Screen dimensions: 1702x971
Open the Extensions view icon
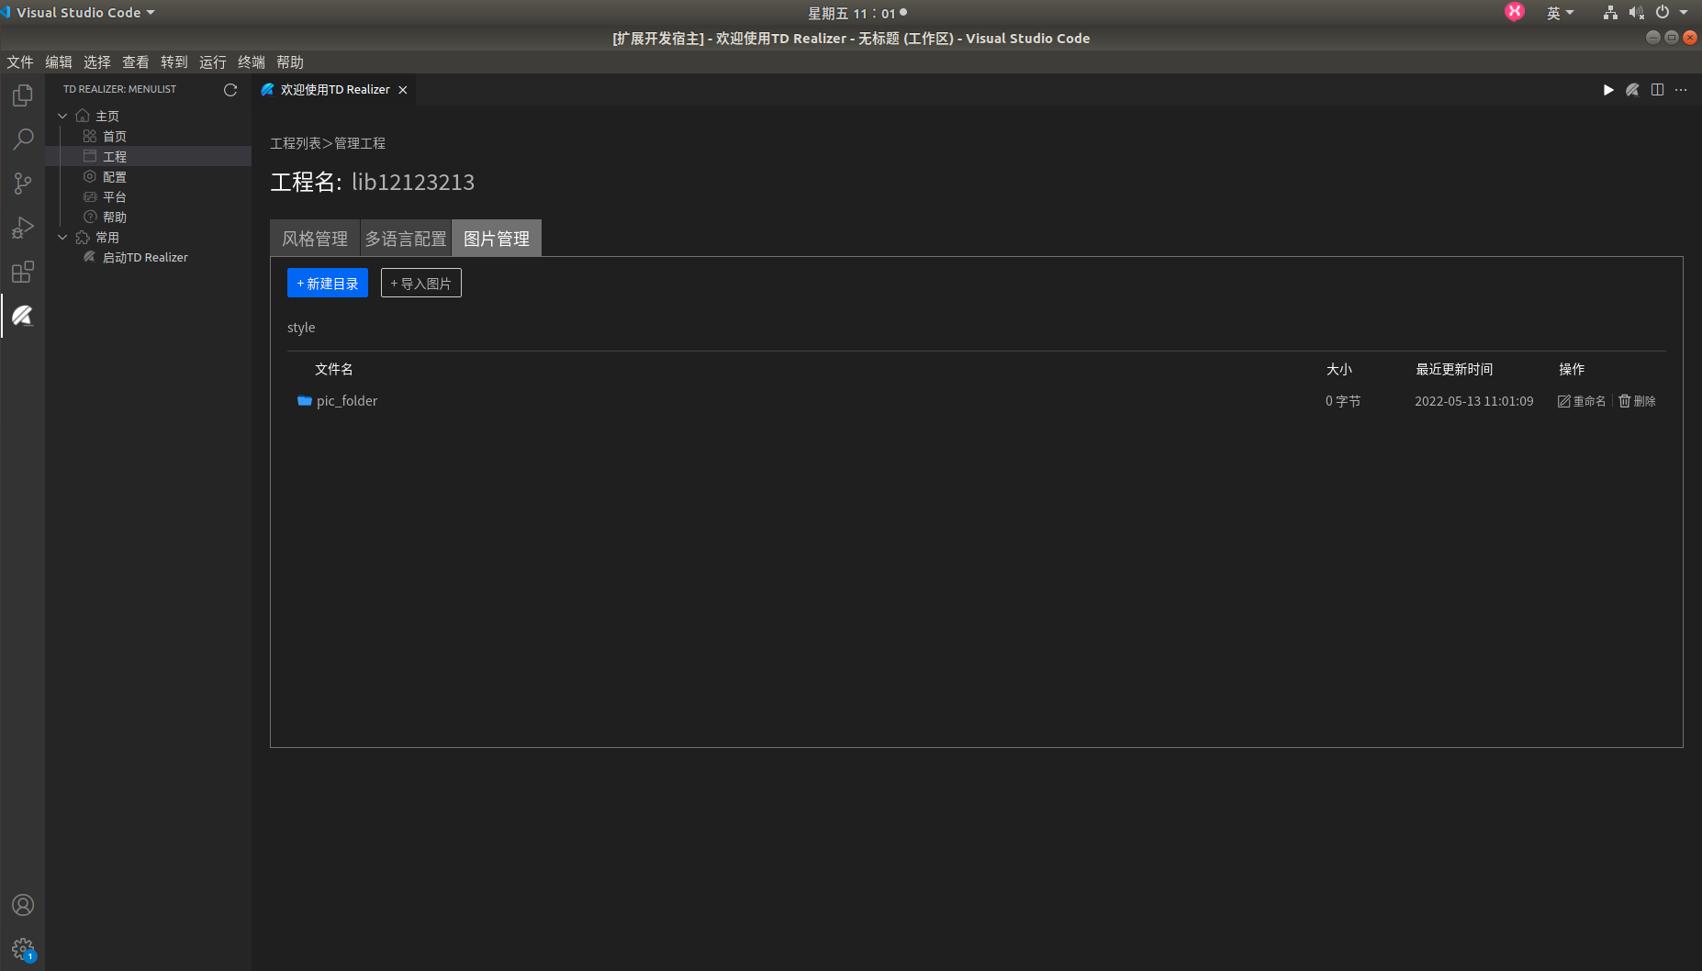point(23,272)
